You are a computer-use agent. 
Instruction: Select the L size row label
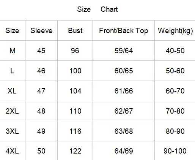(x=12, y=71)
